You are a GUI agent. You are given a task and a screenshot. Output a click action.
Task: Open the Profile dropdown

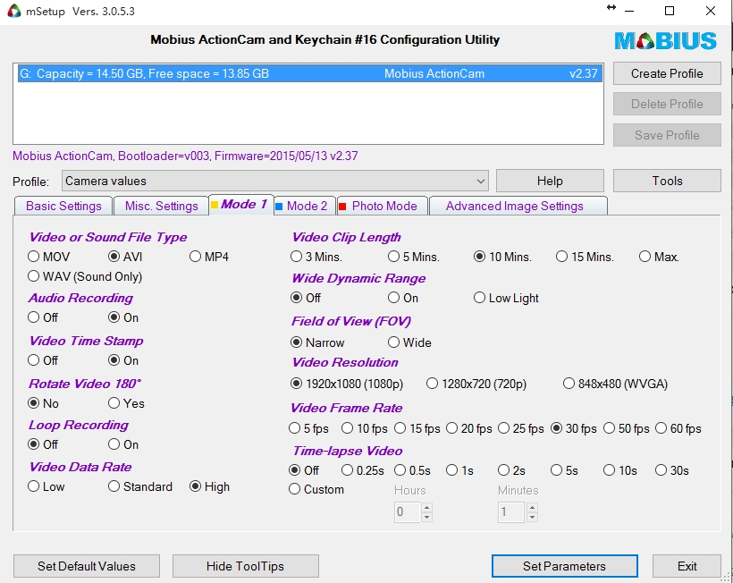point(275,181)
